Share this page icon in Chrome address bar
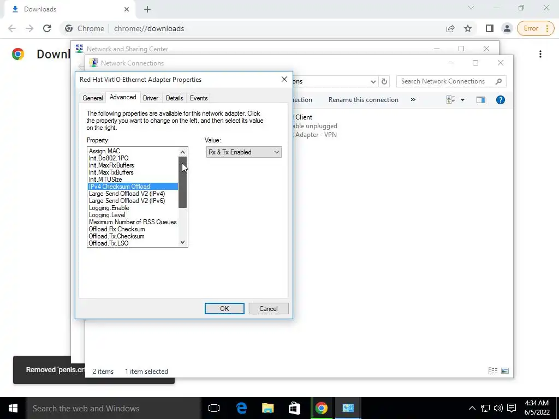Viewport: 559px width, 419px height. [450, 28]
